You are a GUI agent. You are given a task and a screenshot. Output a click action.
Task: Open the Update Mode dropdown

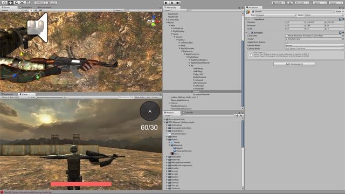[x=314, y=45]
